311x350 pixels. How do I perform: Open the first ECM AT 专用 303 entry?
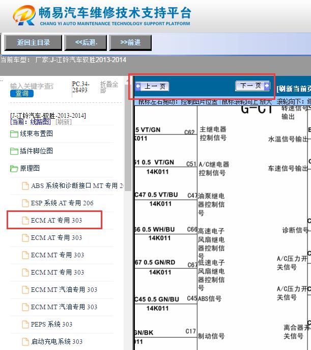coord(56,221)
